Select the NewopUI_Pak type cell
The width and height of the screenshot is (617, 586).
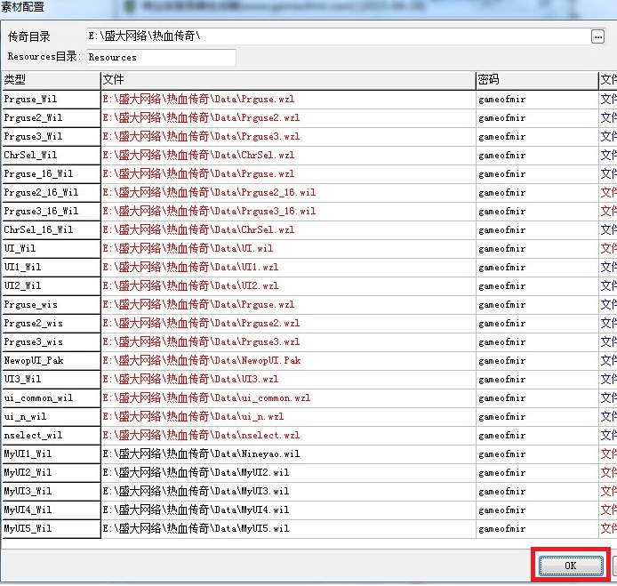click(x=51, y=360)
